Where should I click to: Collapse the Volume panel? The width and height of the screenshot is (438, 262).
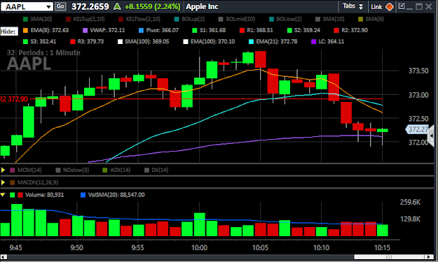click(x=3, y=195)
